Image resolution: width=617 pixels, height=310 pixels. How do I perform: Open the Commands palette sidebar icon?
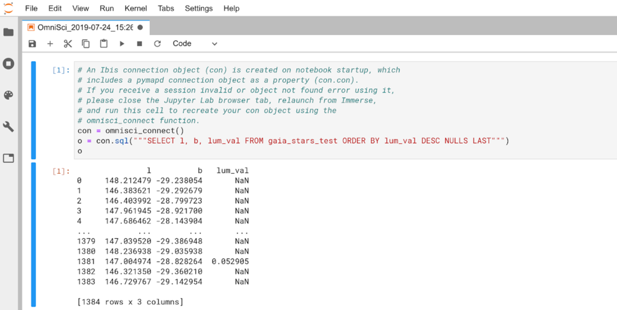8,95
